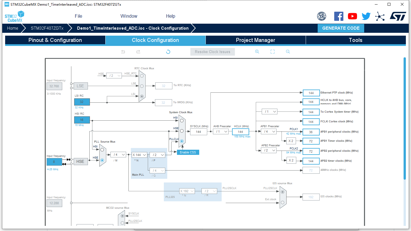Viewport: 411px width, 231px height.
Task: Switch to Clock Configuration tab
Action: coord(156,40)
